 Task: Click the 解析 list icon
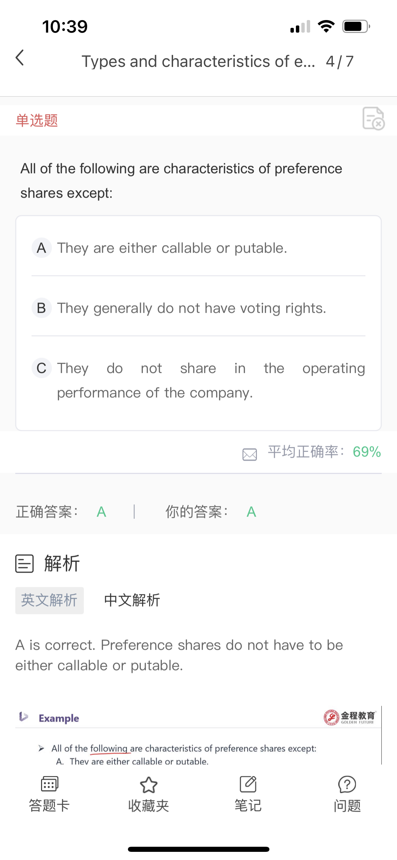coord(24,564)
